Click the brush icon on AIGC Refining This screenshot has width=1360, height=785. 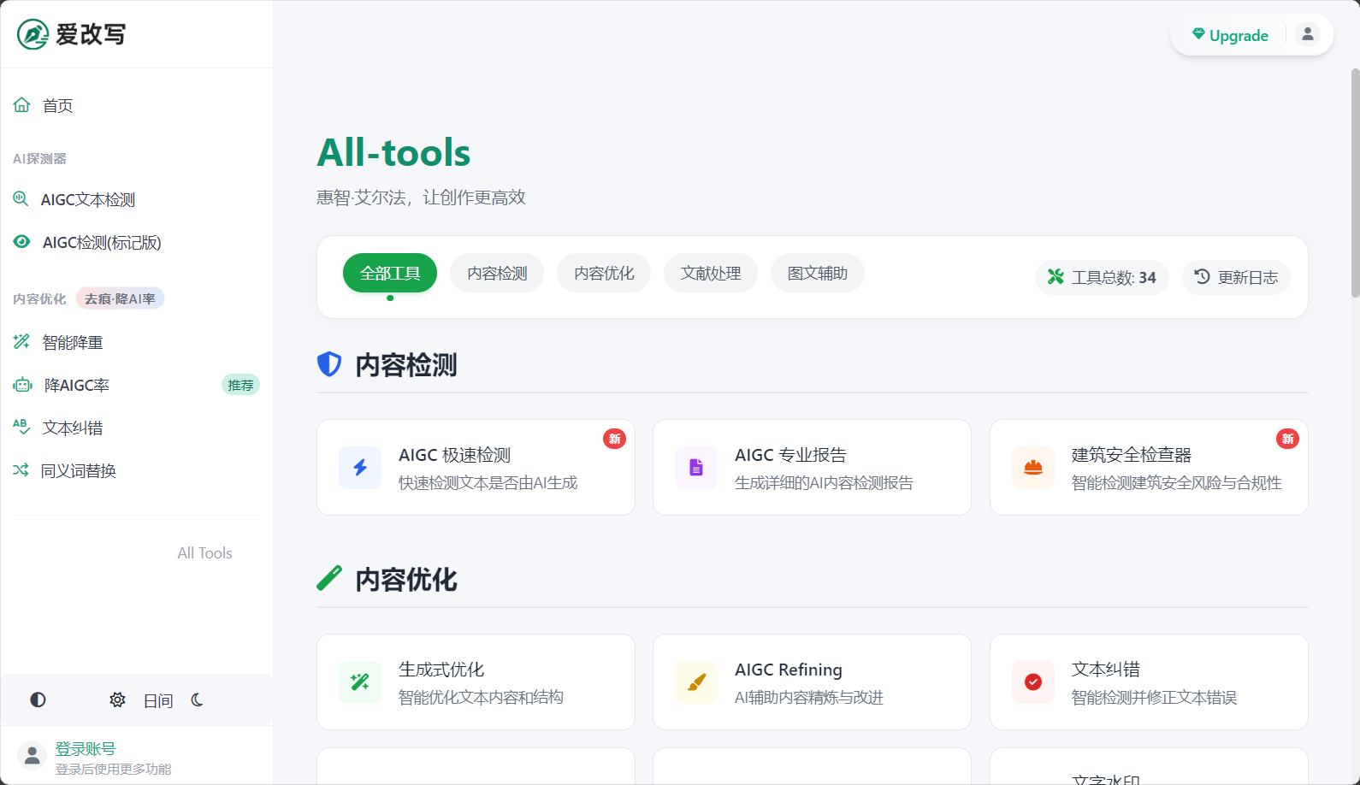696,682
